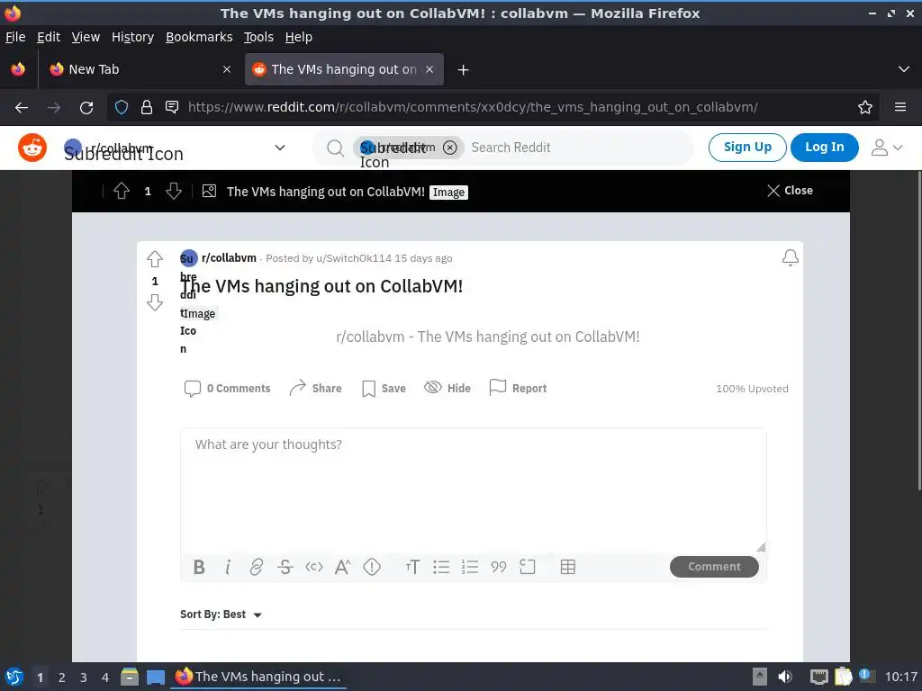Open the tracking protection shield panel

click(122, 108)
